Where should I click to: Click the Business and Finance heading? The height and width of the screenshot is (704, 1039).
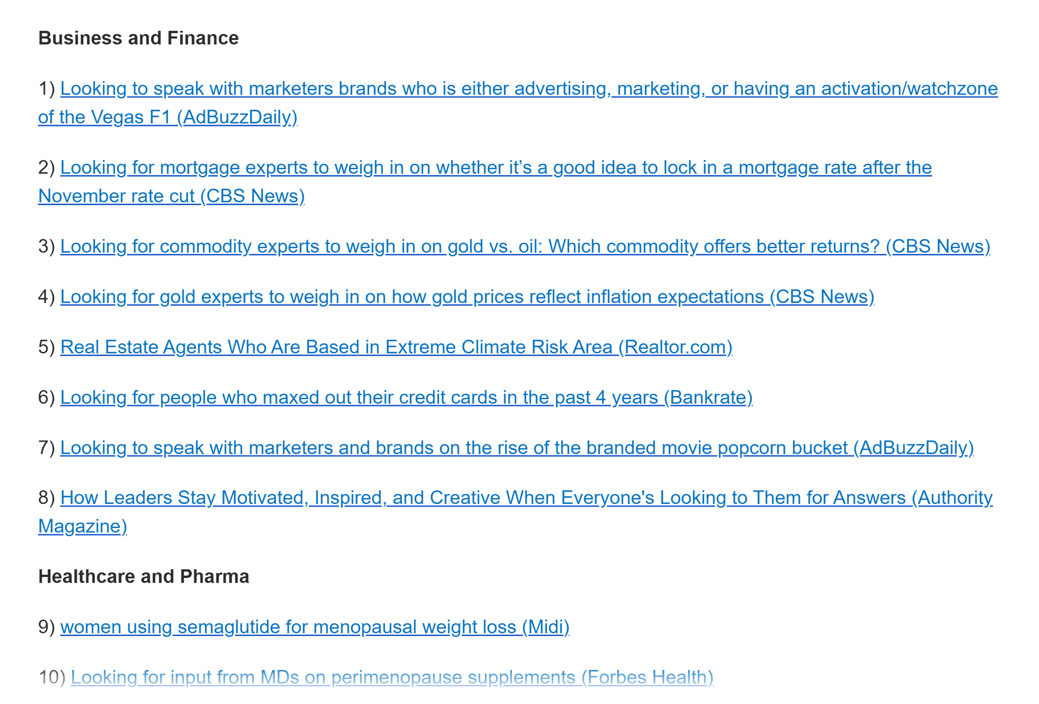(x=138, y=38)
